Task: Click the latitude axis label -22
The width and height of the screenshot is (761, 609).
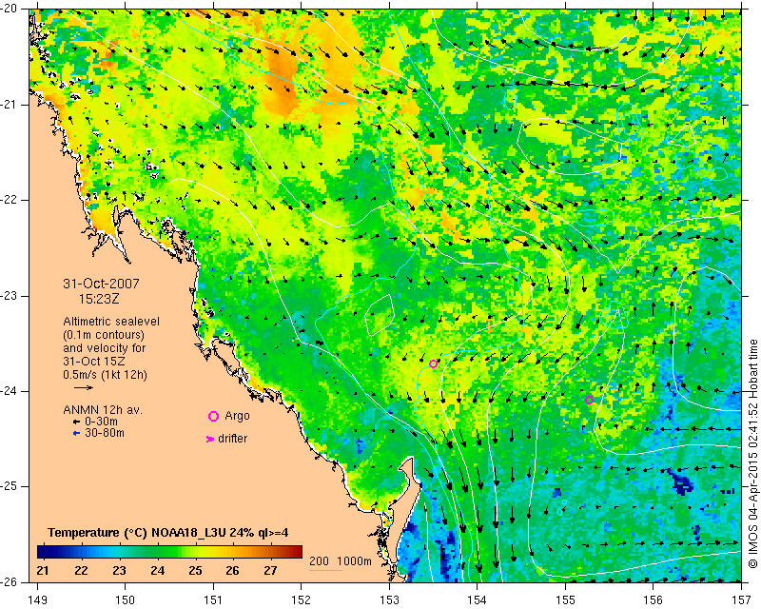Action: click(10, 201)
